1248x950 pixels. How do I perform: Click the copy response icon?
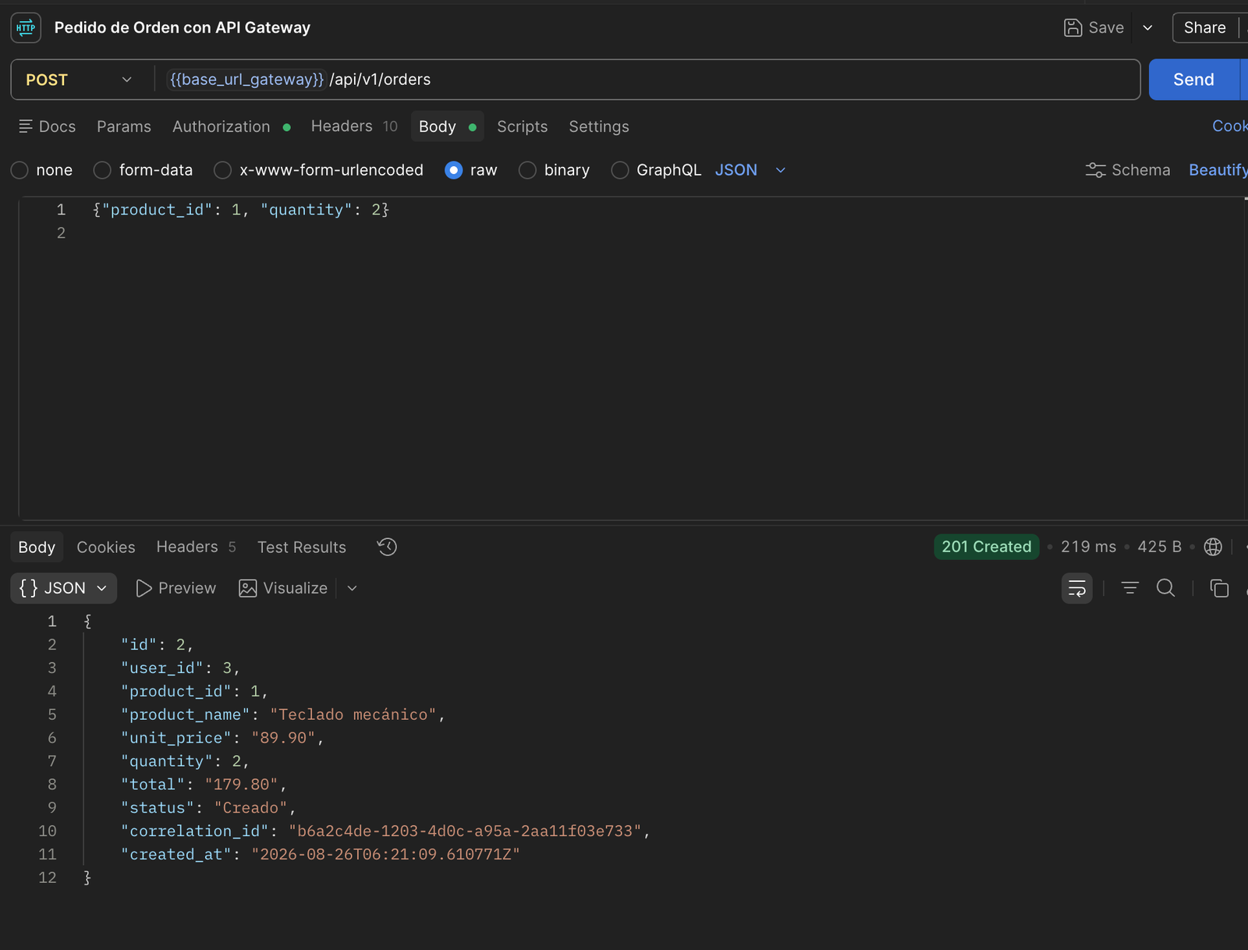point(1219,588)
